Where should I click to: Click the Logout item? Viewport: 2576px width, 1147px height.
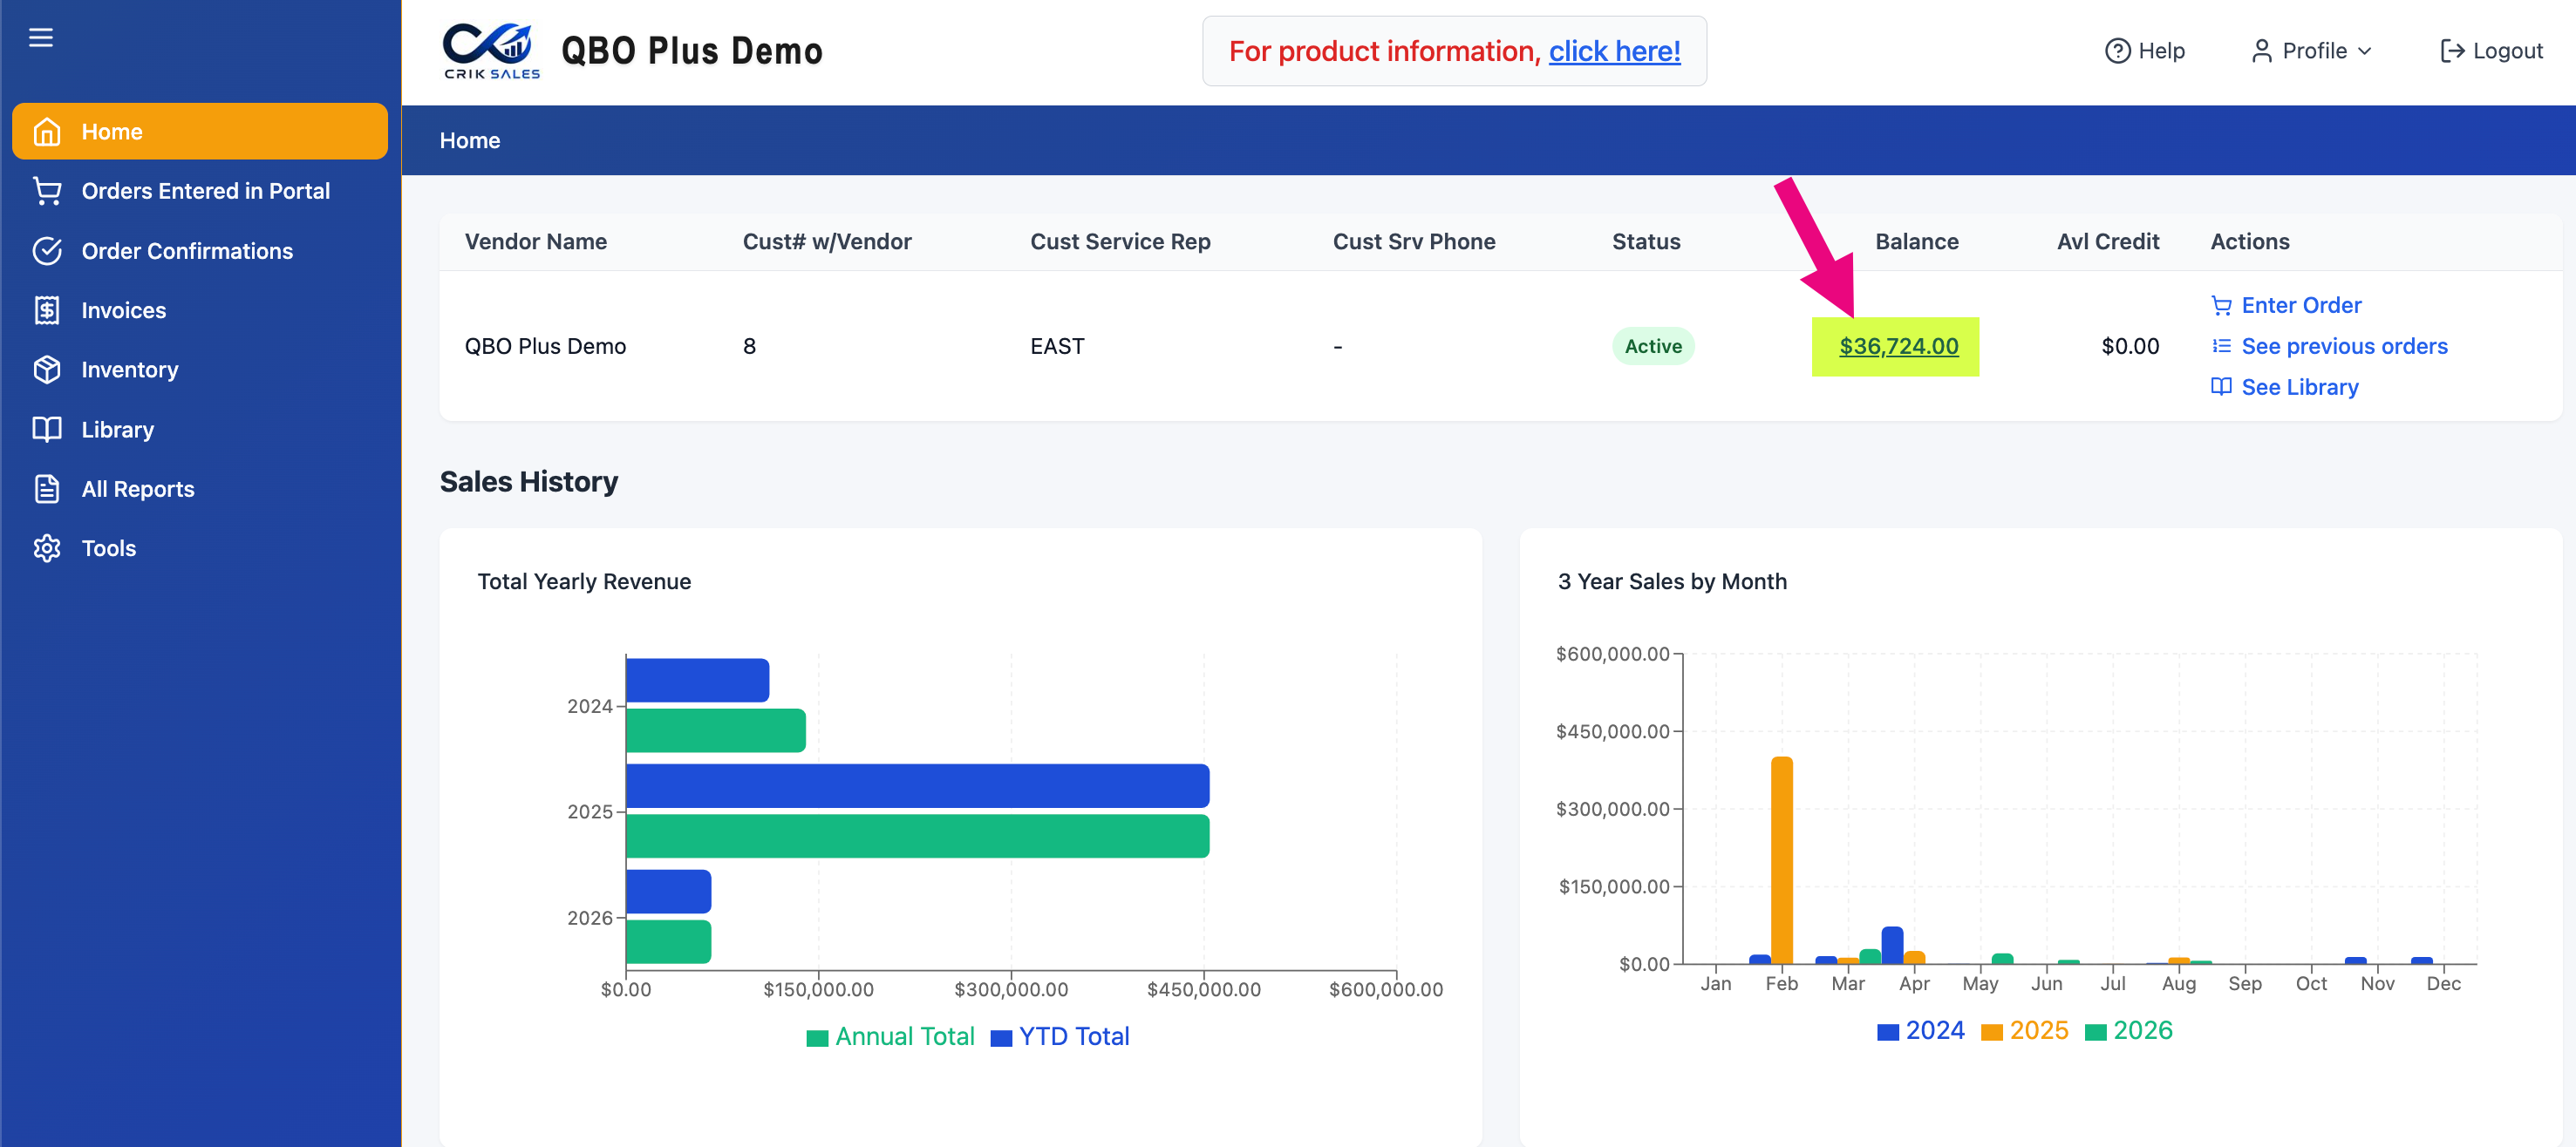pyautogui.click(x=2491, y=51)
